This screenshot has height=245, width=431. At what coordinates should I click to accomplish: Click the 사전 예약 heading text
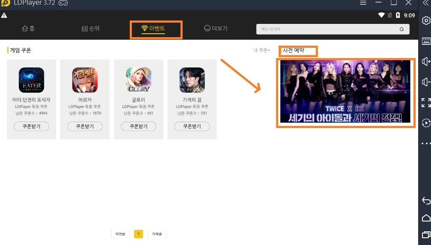293,50
